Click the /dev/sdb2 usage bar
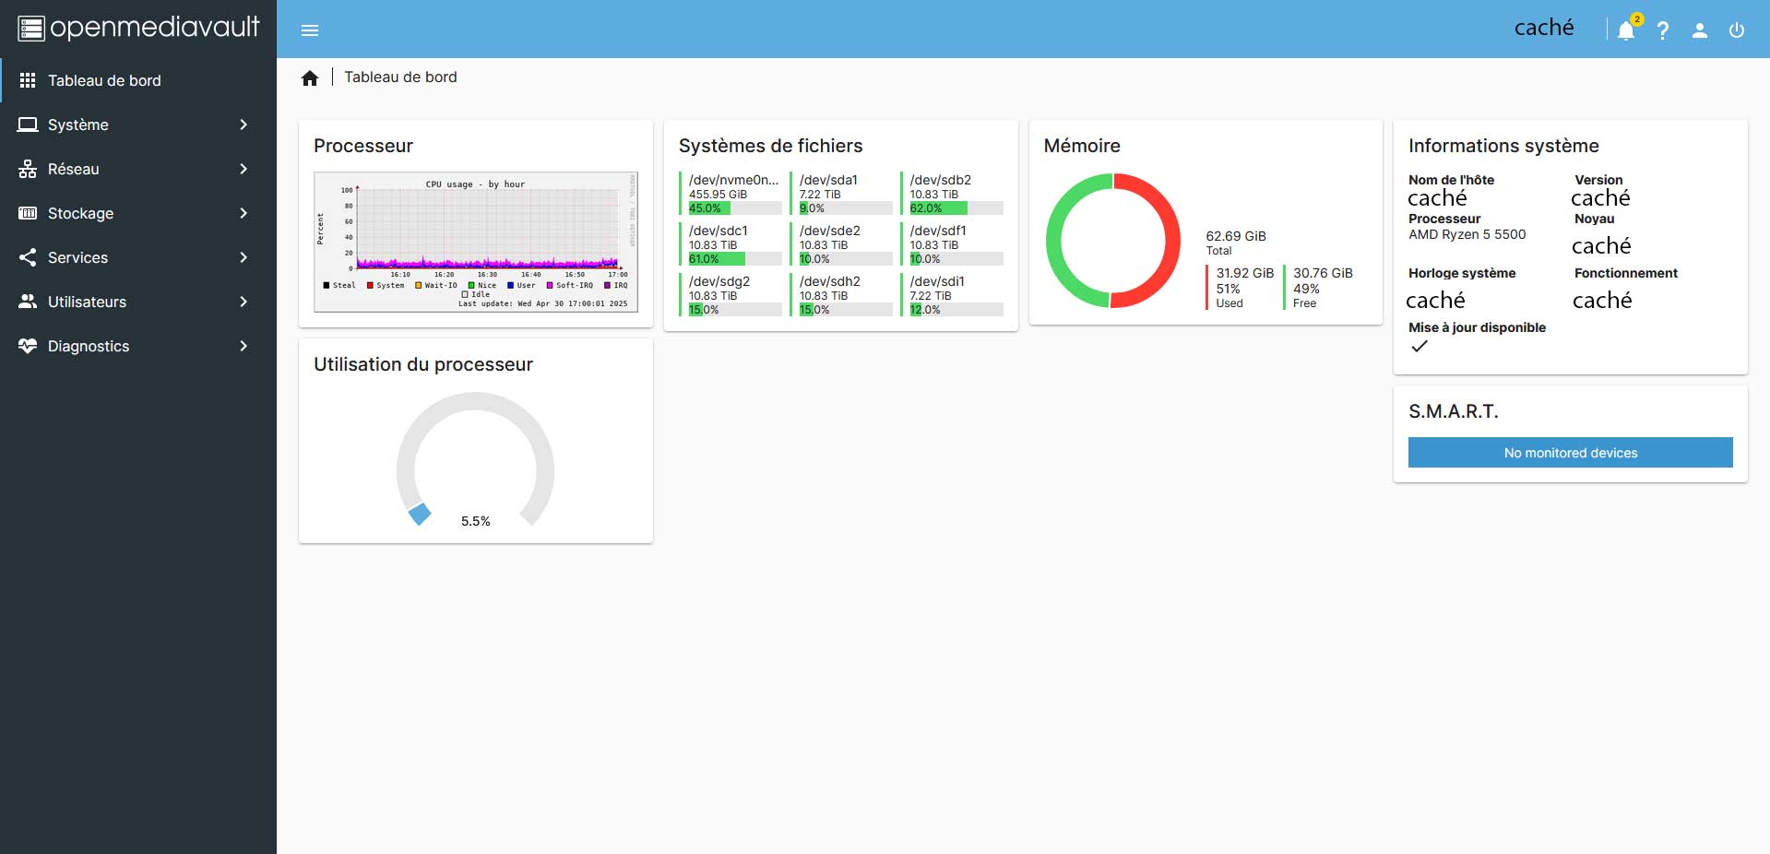This screenshot has height=854, width=1770. [956, 208]
